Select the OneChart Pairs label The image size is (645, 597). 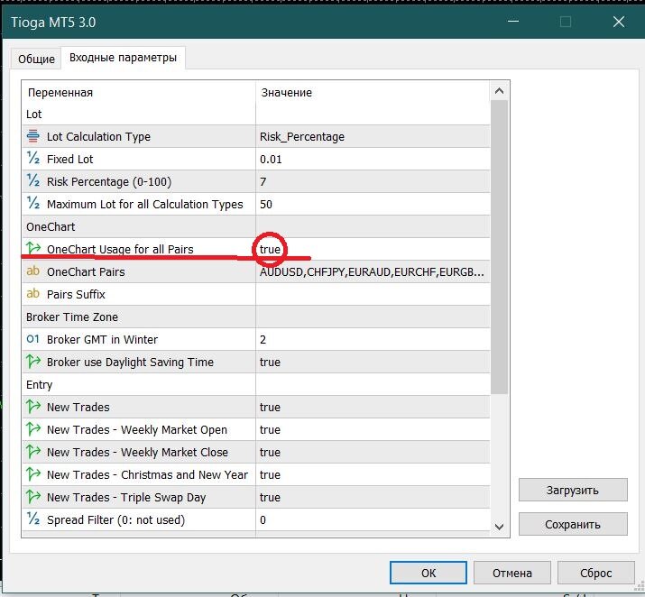86,271
